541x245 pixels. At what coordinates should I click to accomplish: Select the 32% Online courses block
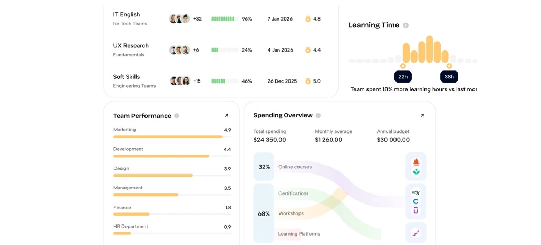[x=264, y=167]
